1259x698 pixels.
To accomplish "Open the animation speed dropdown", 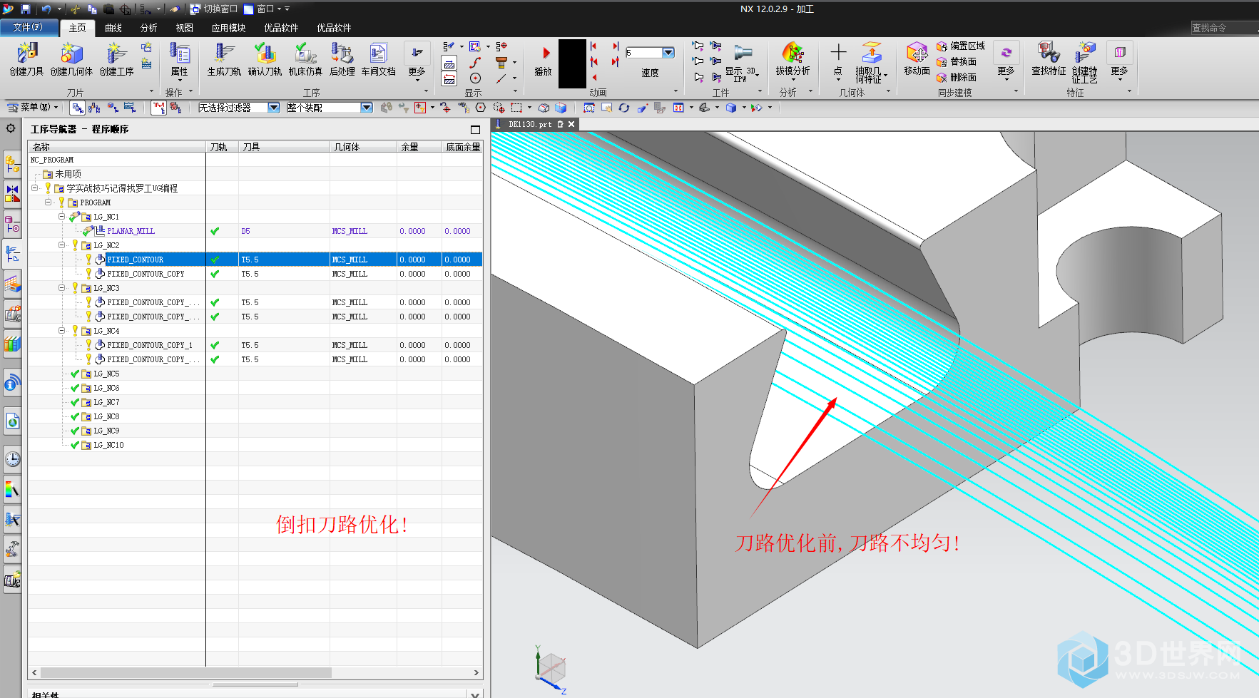I will [x=668, y=52].
